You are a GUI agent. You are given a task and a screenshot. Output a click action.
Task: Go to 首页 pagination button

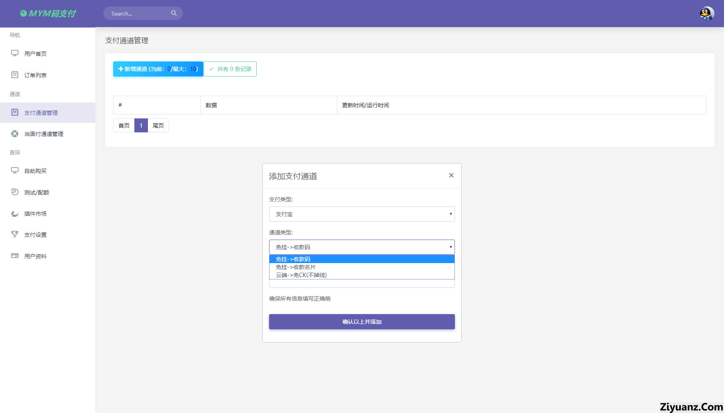(x=124, y=126)
